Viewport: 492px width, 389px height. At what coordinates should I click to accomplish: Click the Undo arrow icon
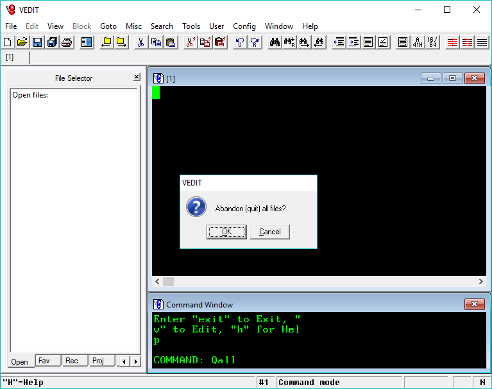[x=240, y=42]
